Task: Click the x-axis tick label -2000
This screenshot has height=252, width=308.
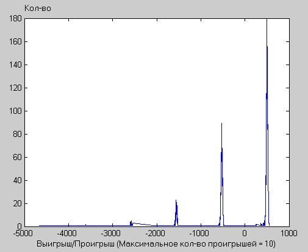Action: tap(155, 233)
